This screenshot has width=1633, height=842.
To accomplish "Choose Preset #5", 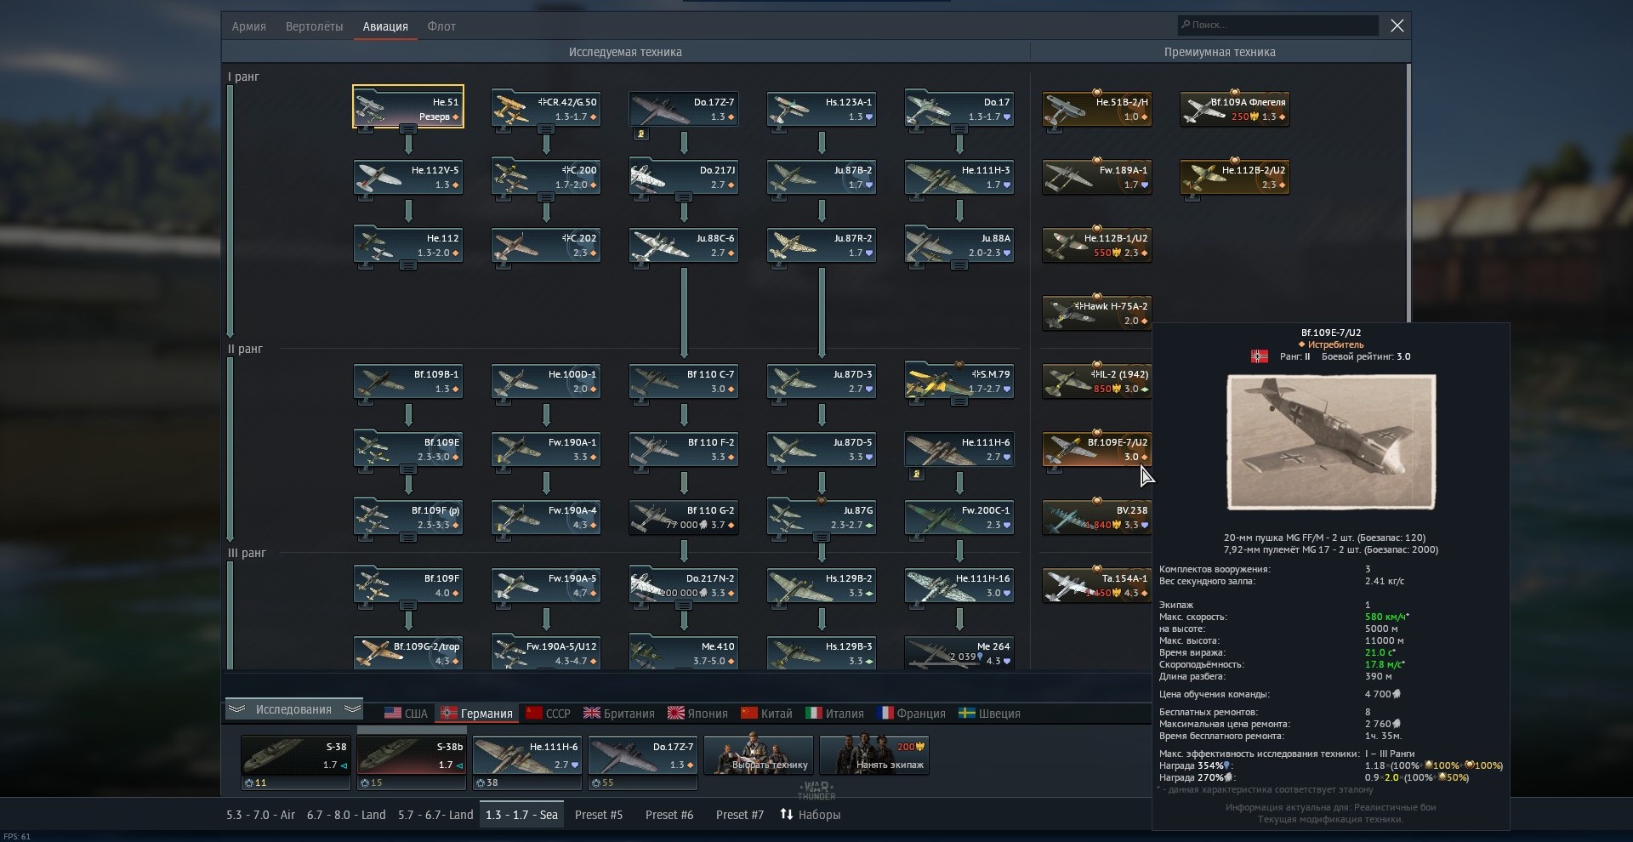I will 599,815.
